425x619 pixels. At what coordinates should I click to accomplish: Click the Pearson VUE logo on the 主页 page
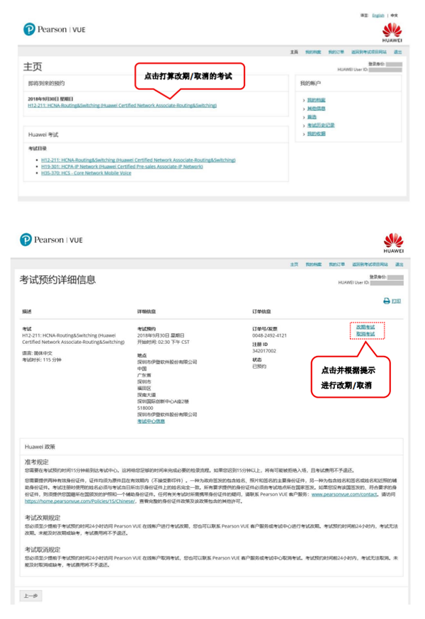click(x=55, y=29)
